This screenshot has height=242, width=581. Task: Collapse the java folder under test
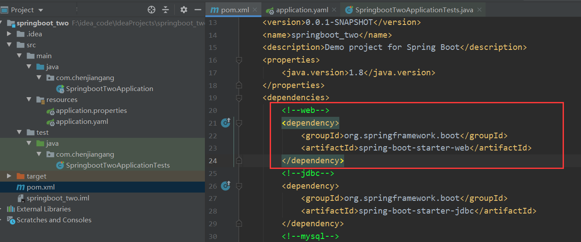tap(29, 144)
